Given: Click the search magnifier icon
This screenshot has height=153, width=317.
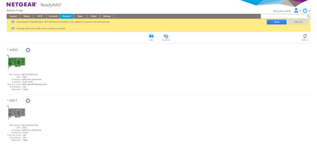Looking at the screenshot, I should [x=308, y=16].
